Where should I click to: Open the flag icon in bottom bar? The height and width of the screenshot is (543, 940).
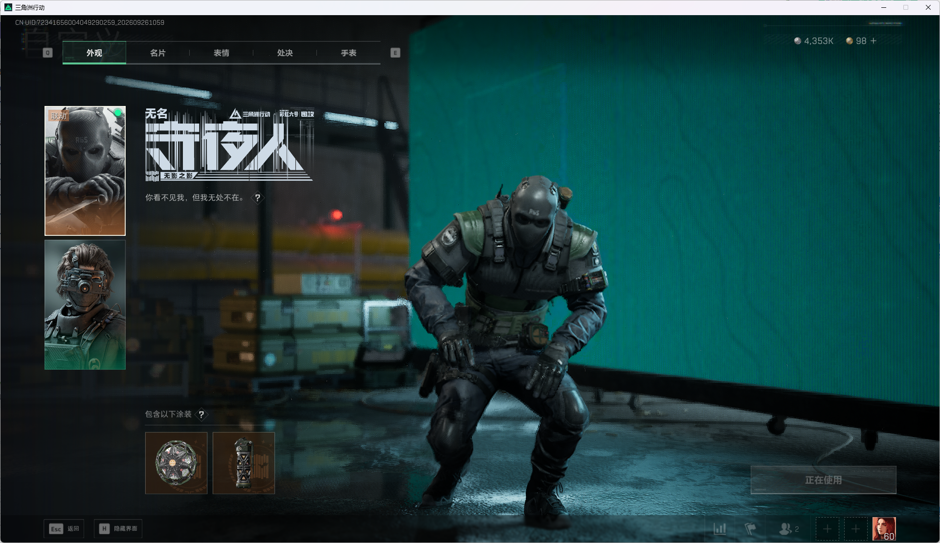750,529
